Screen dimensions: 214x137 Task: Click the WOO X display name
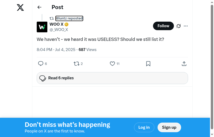(x=56, y=24)
